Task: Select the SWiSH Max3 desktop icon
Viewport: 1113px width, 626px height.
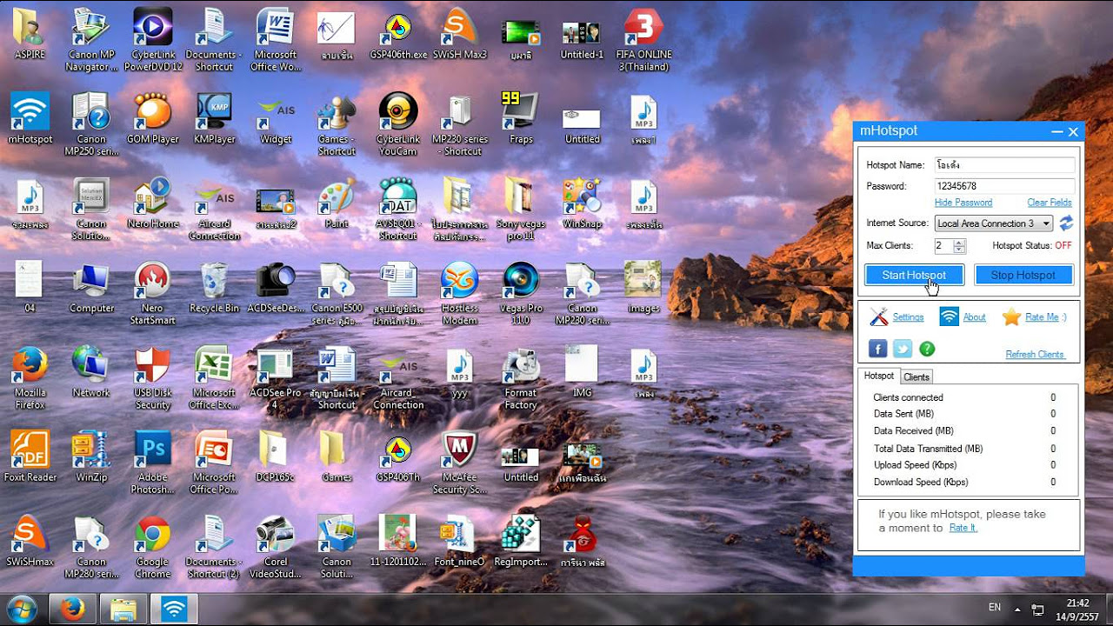Action: [x=459, y=35]
